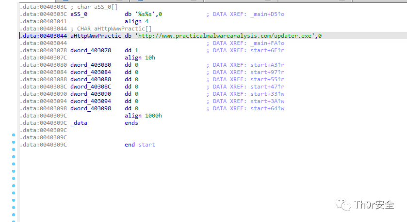Click address .data:00403098
Viewport: 407px width, 222px height.
tap(43, 108)
